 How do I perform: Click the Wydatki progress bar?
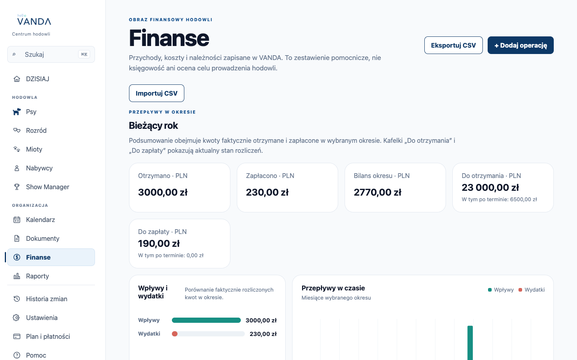tap(208, 334)
